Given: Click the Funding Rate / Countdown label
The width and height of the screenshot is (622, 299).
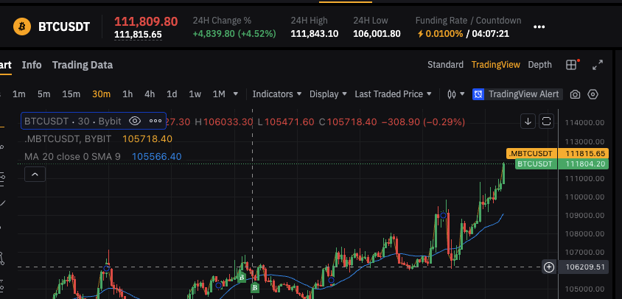Looking at the screenshot, I should tap(468, 21).
